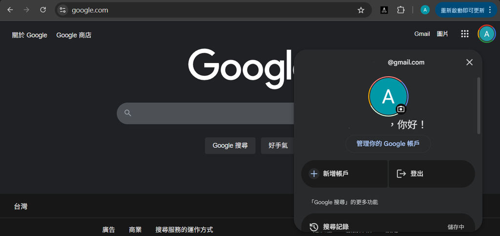
Task: Click the large profile avatar in popup
Action: [x=388, y=96]
